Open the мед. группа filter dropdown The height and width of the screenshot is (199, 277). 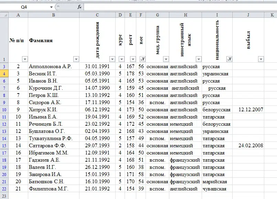click(x=166, y=59)
